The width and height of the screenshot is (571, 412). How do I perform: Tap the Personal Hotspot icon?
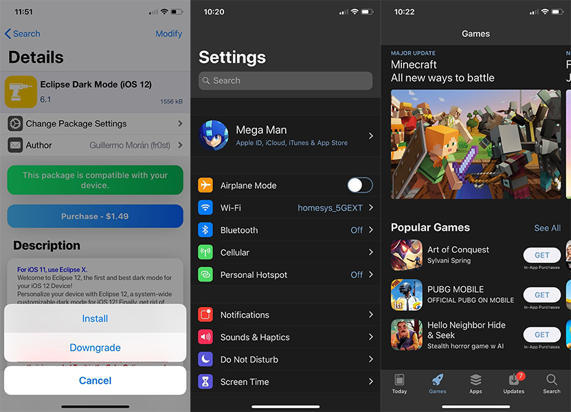point(205,275)
